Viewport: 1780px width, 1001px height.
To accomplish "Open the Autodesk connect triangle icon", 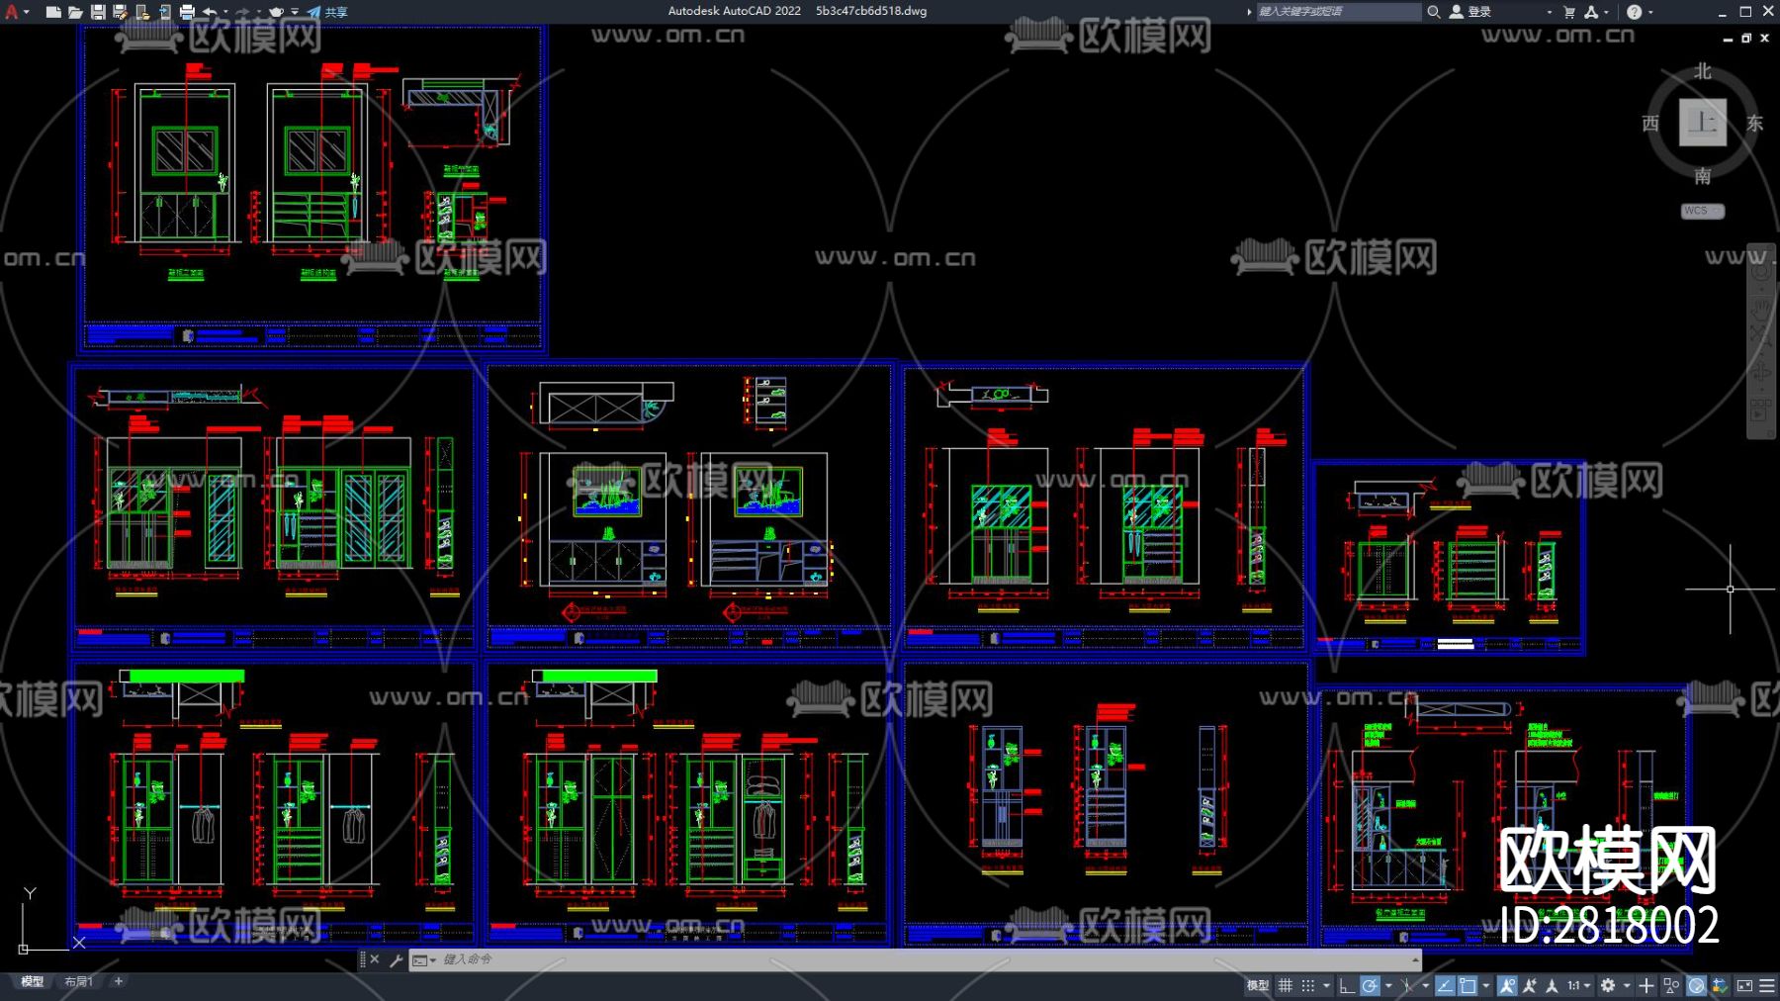I will (1591, 12).
